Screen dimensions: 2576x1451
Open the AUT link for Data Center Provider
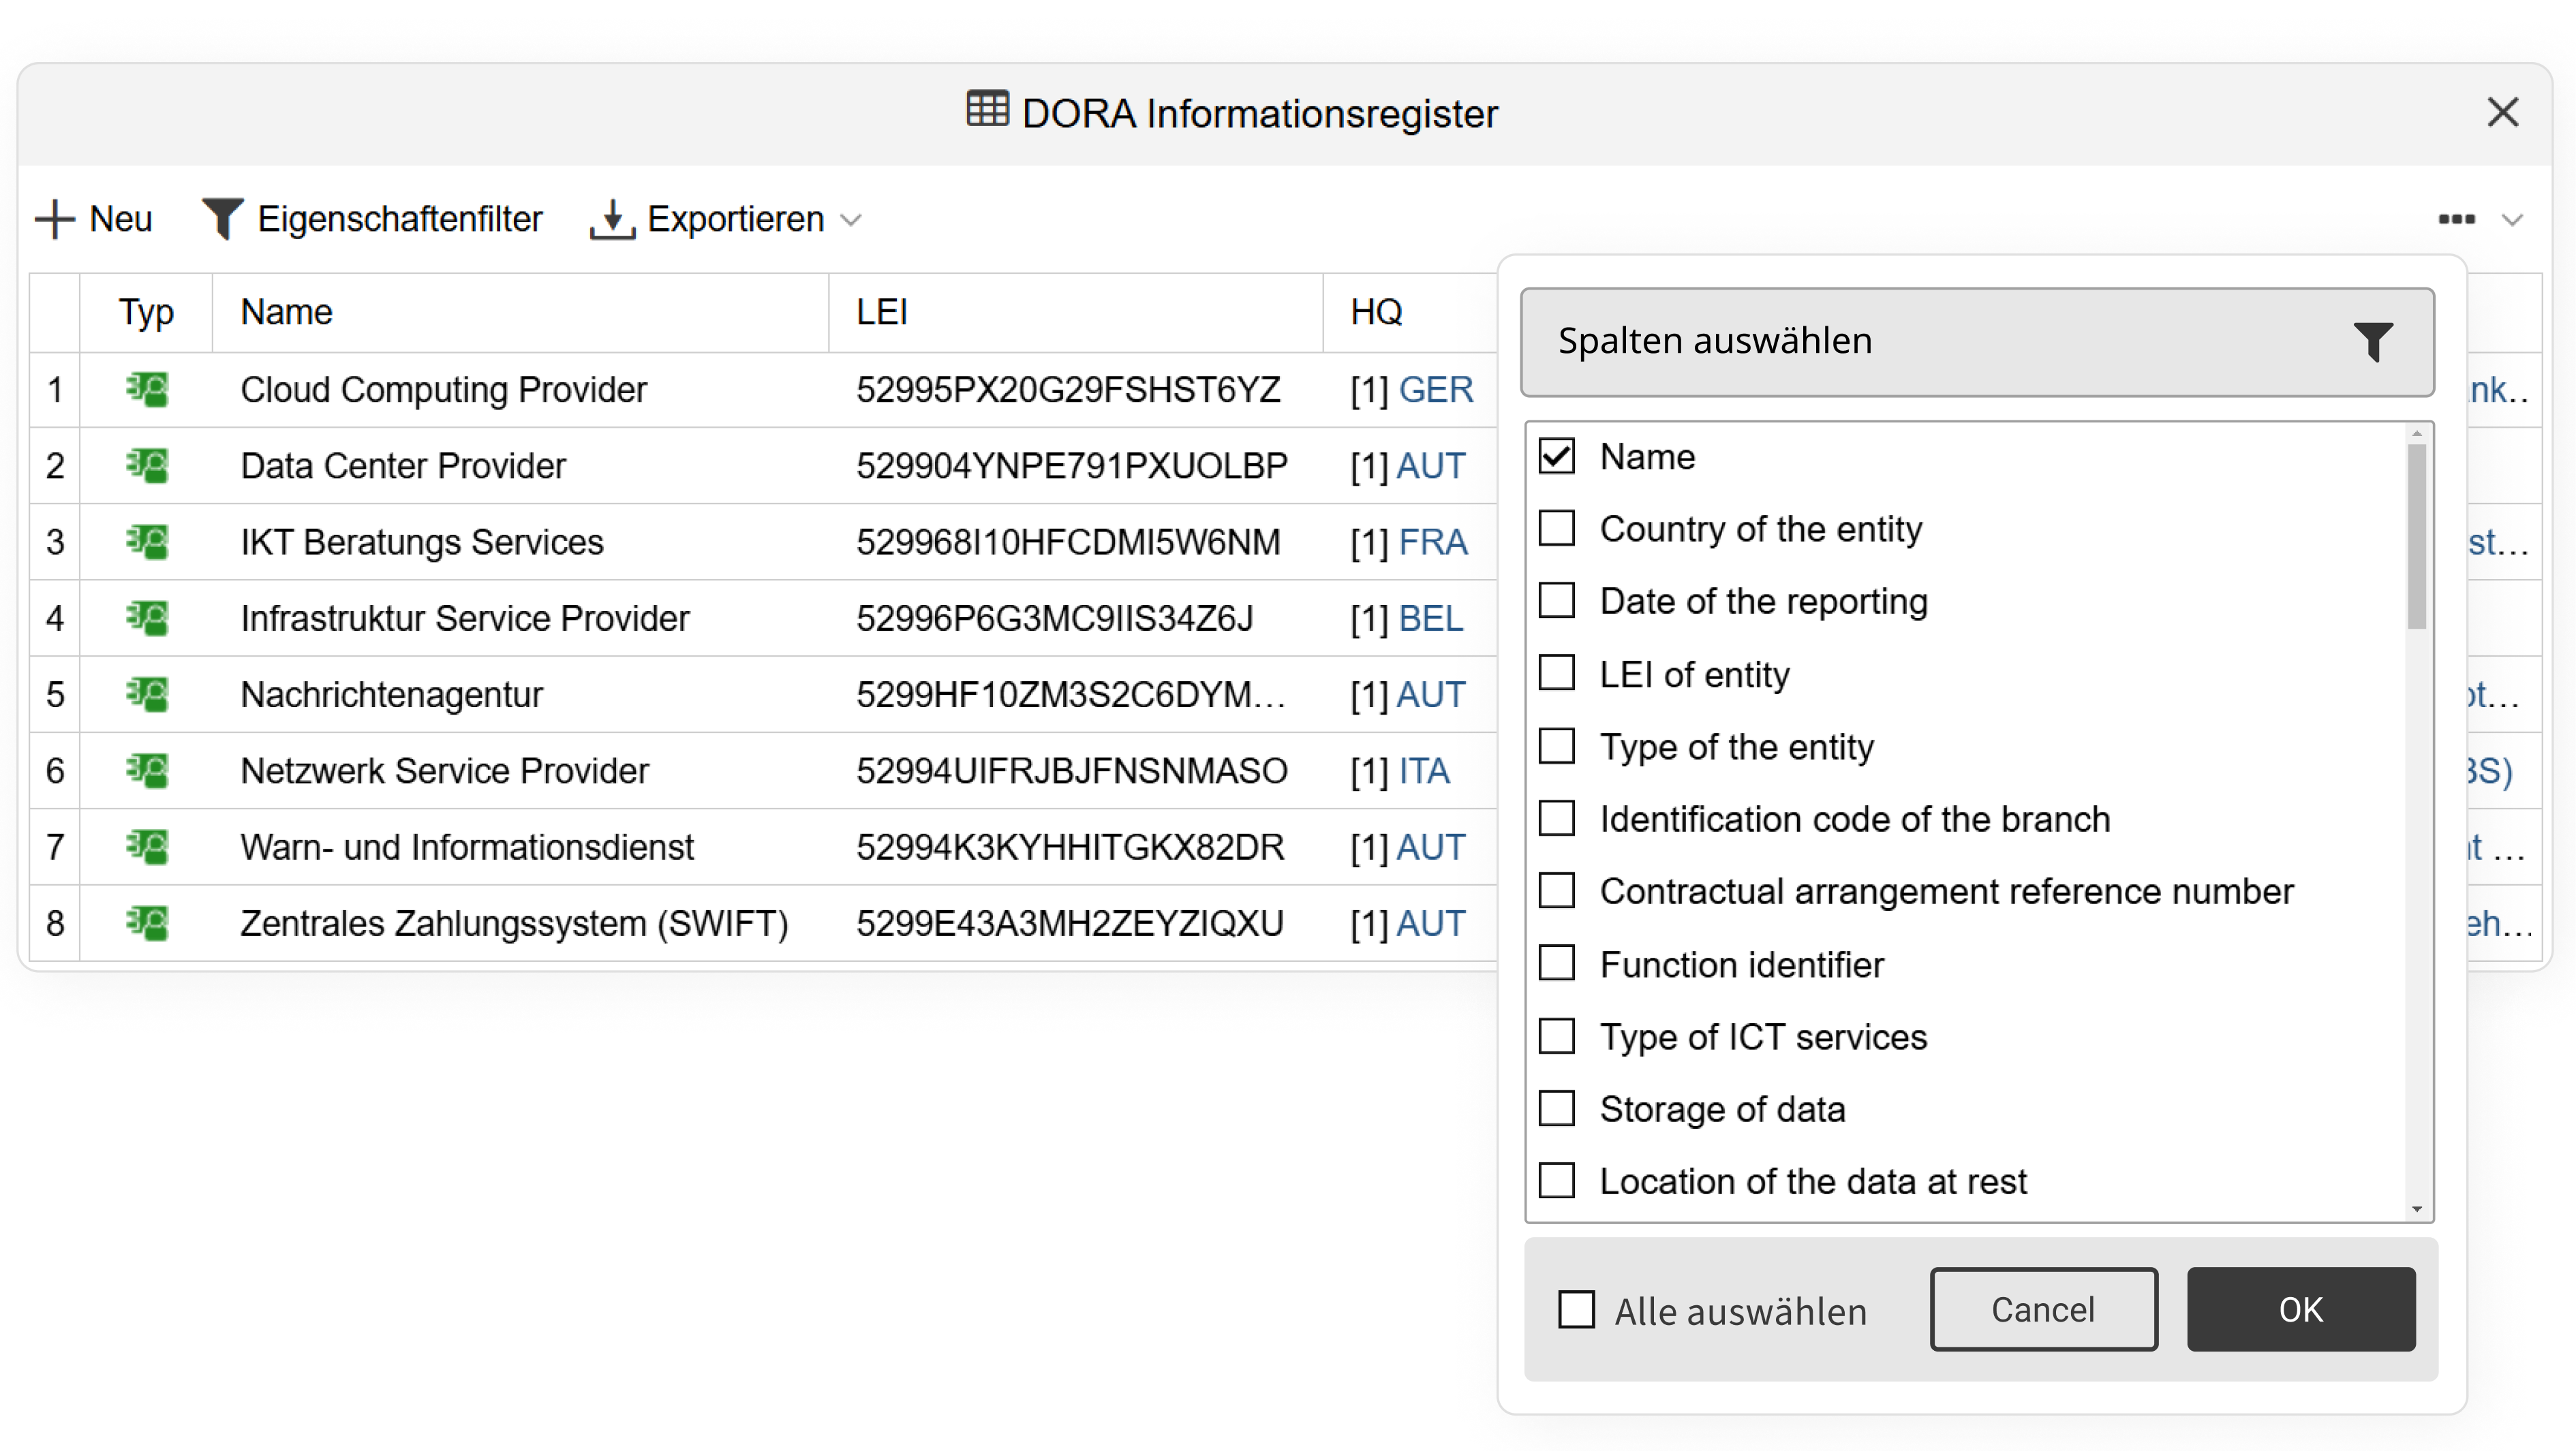click(x=1431, y=466)
